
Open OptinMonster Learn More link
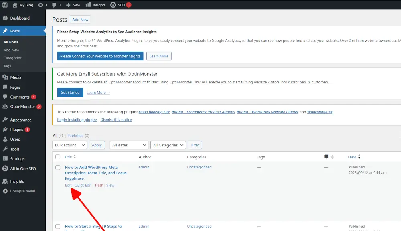[98, 92]
